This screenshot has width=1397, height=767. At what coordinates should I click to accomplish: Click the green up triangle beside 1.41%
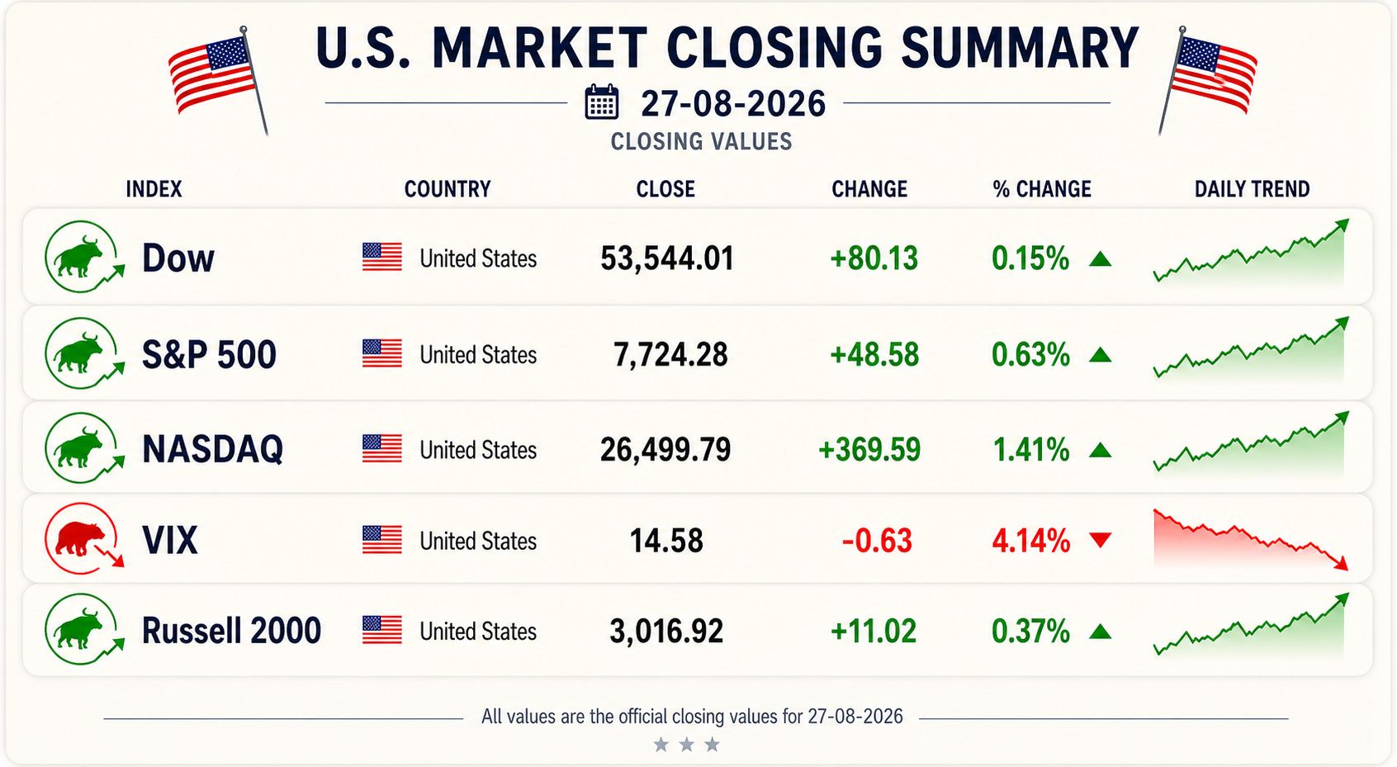coord(1101,450)
